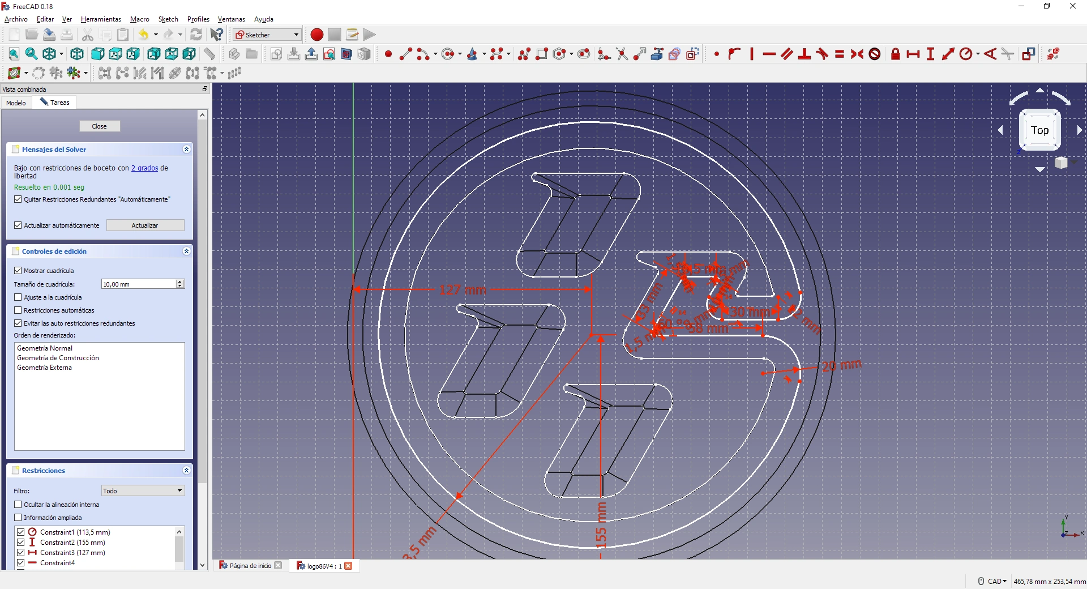Switch to the Modelo tab
Image resolution: width=1087 pixels, height=589 pixels.
click(16, 103)
